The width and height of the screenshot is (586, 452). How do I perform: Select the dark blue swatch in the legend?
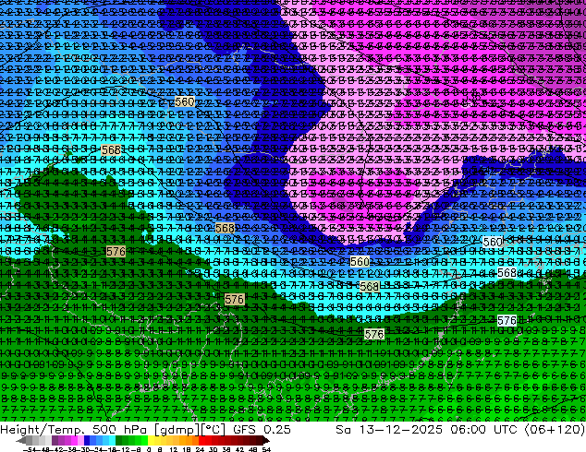click(87, 440)
